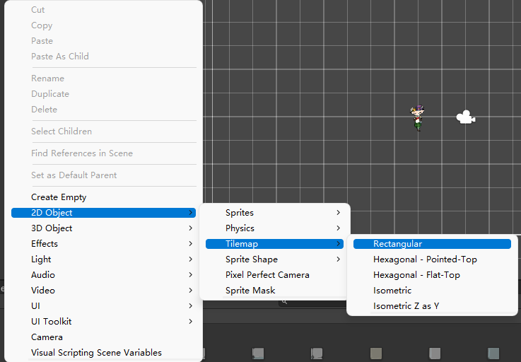Viewport: 521px width, 362px height.
Task: Select the character sprite in scene view
Action: pyautogui.click(x=417, y=118)
